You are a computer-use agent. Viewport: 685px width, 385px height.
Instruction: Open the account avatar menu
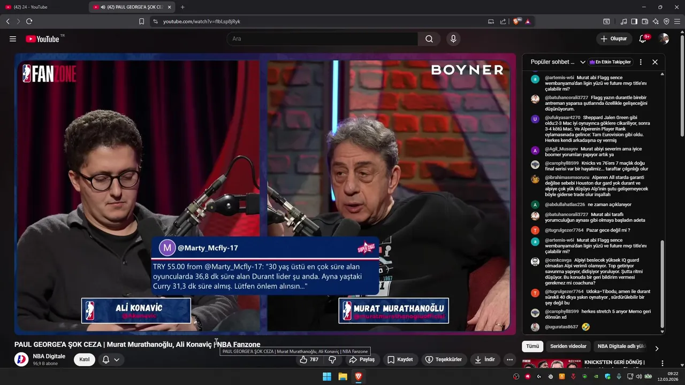tap(664, 38)
